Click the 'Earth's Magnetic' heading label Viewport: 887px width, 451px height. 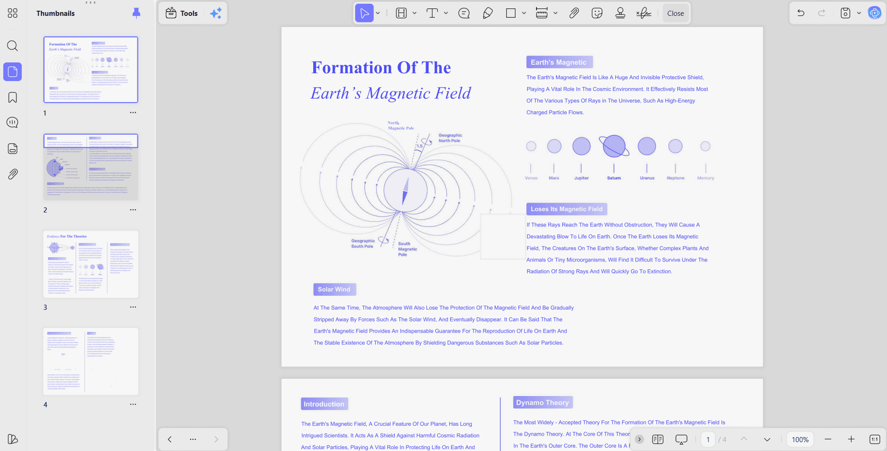pyautogui.click(x=559, y=62)
